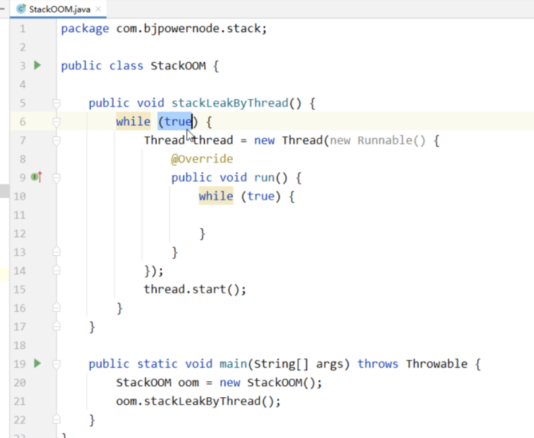Click the inner while keyword on line 10
The image size is (534, 438).
click(x=216, y=196)
